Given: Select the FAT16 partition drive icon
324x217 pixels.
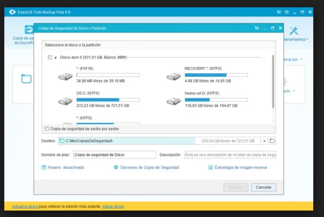Looking at the screenshot, I should tap(65, 77).
